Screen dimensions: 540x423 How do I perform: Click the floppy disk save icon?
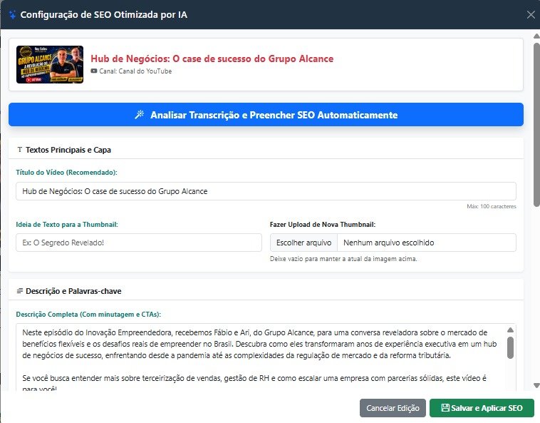point(445,408)
